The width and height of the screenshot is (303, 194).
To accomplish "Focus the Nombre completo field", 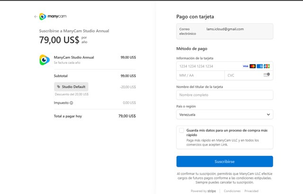I will point(224,95).
